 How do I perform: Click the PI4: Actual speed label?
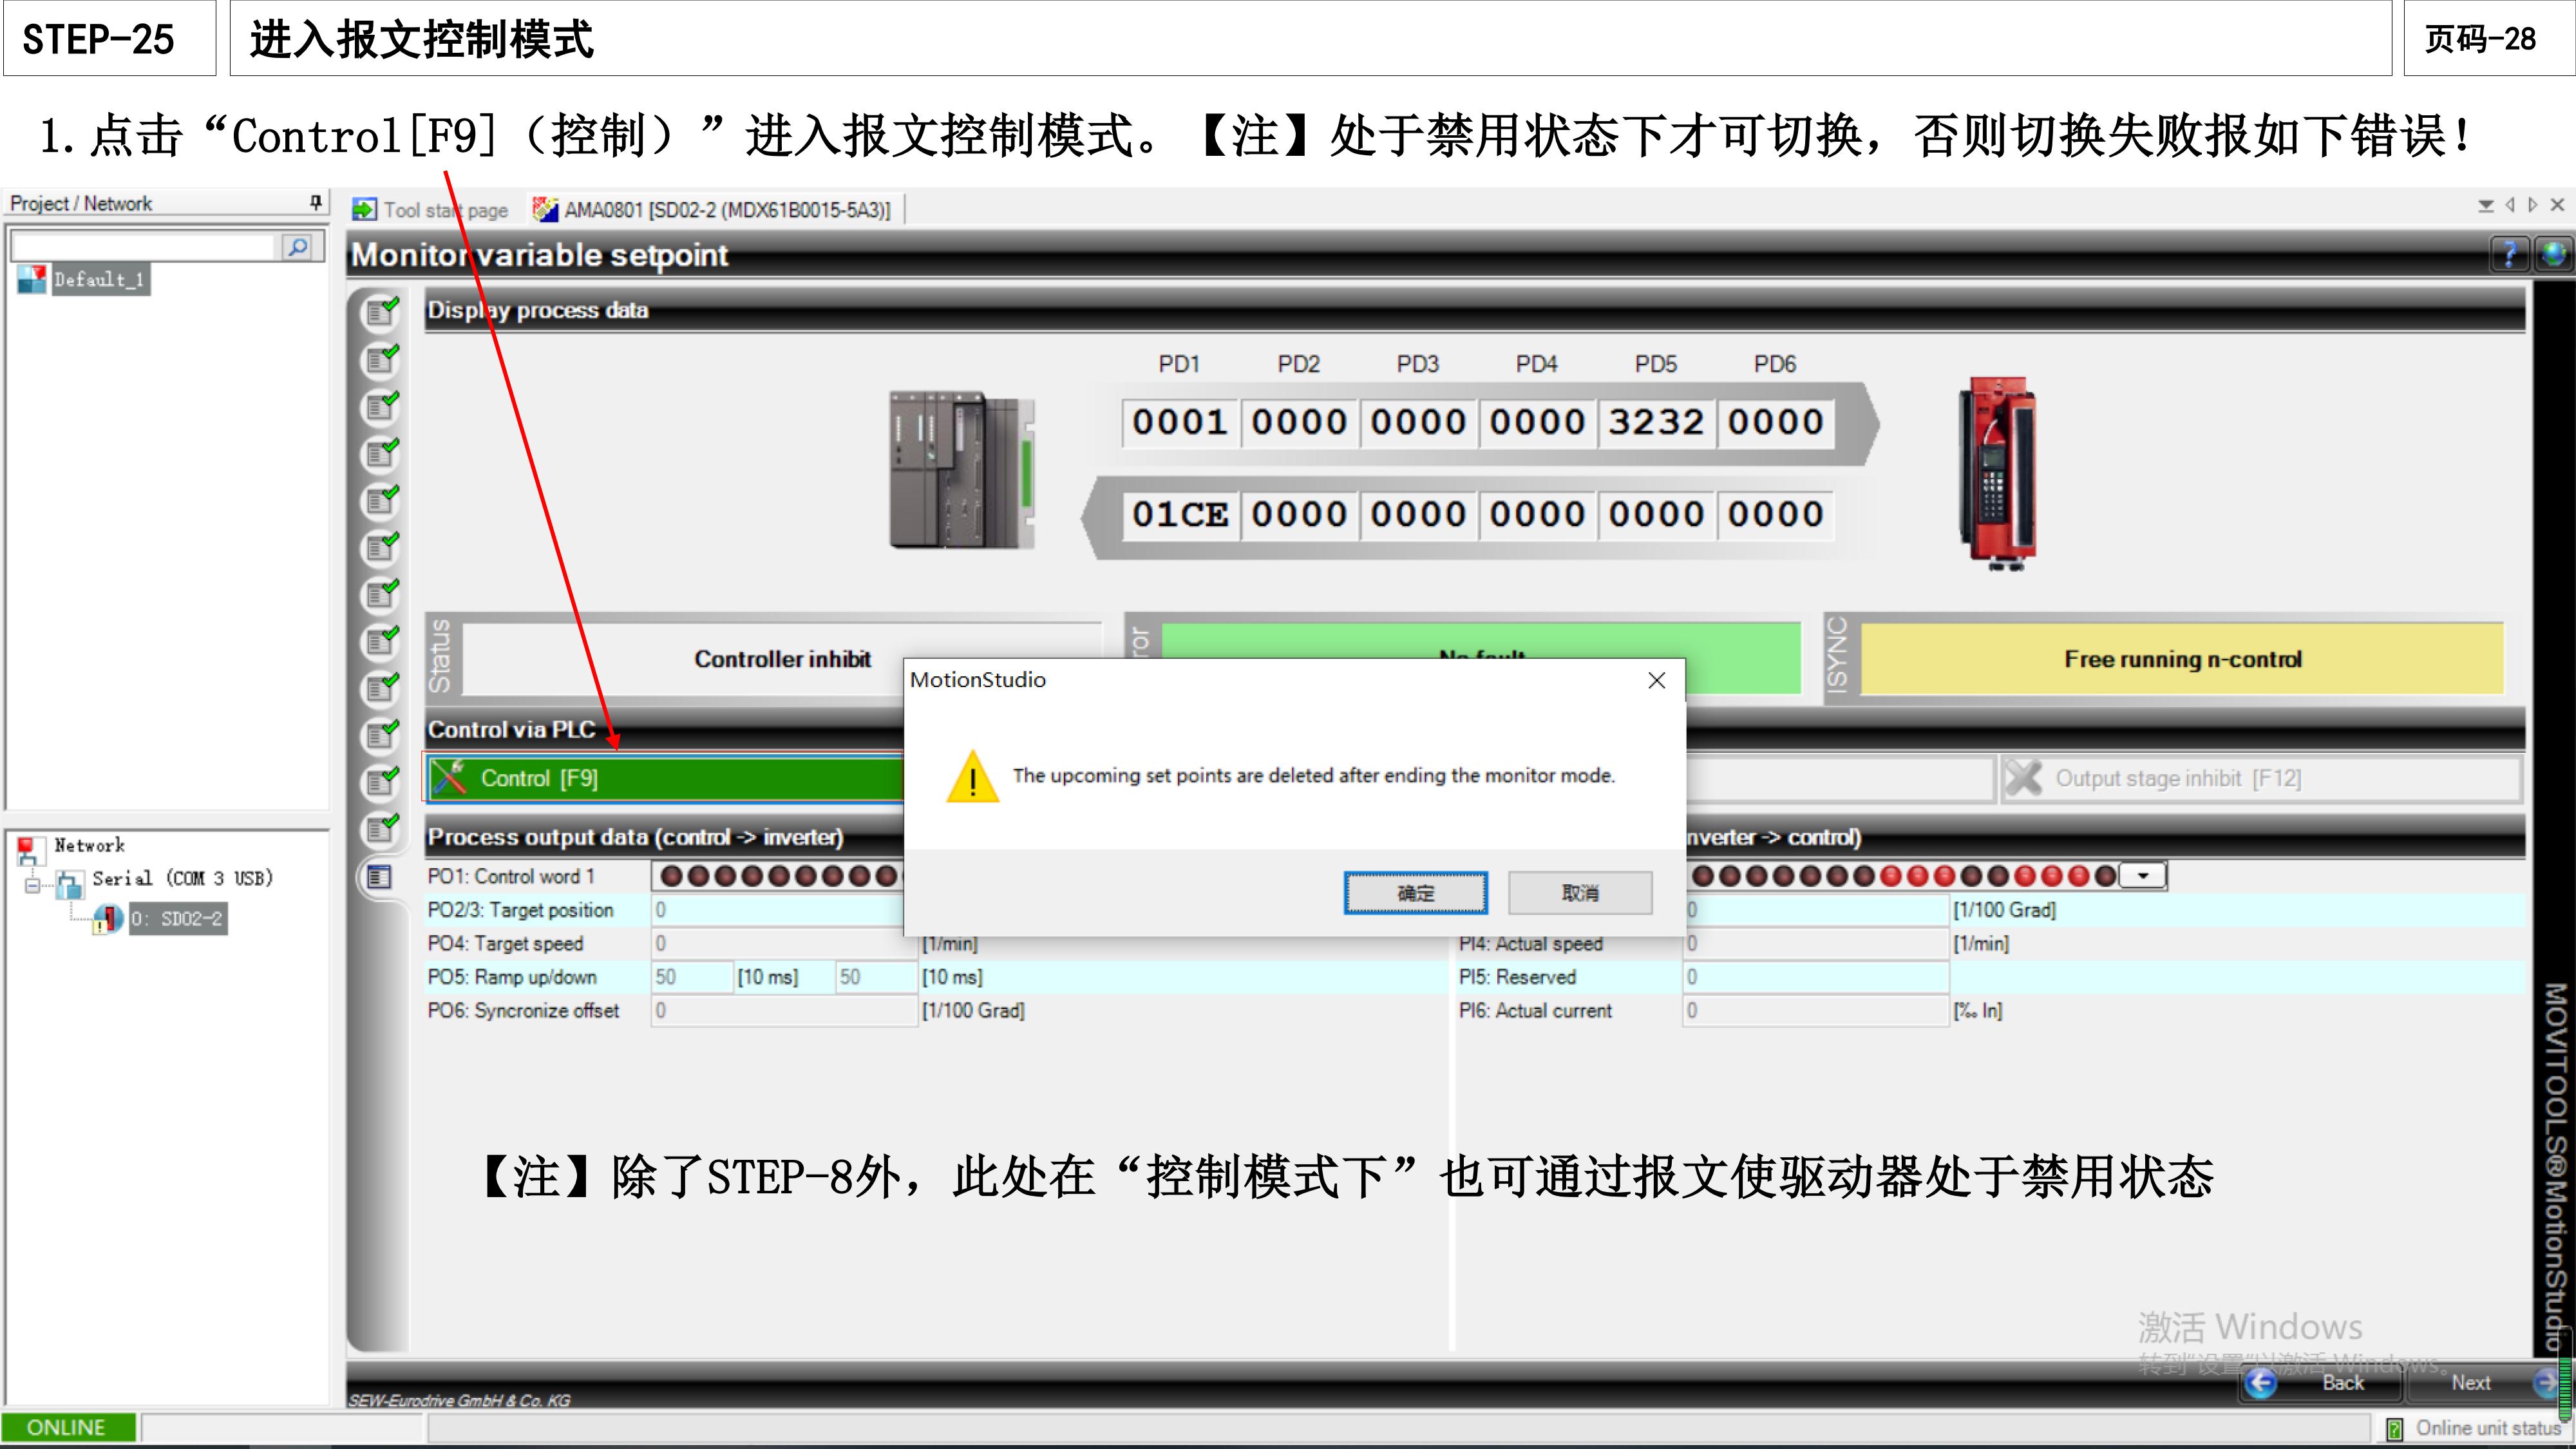pos(1530,944)
